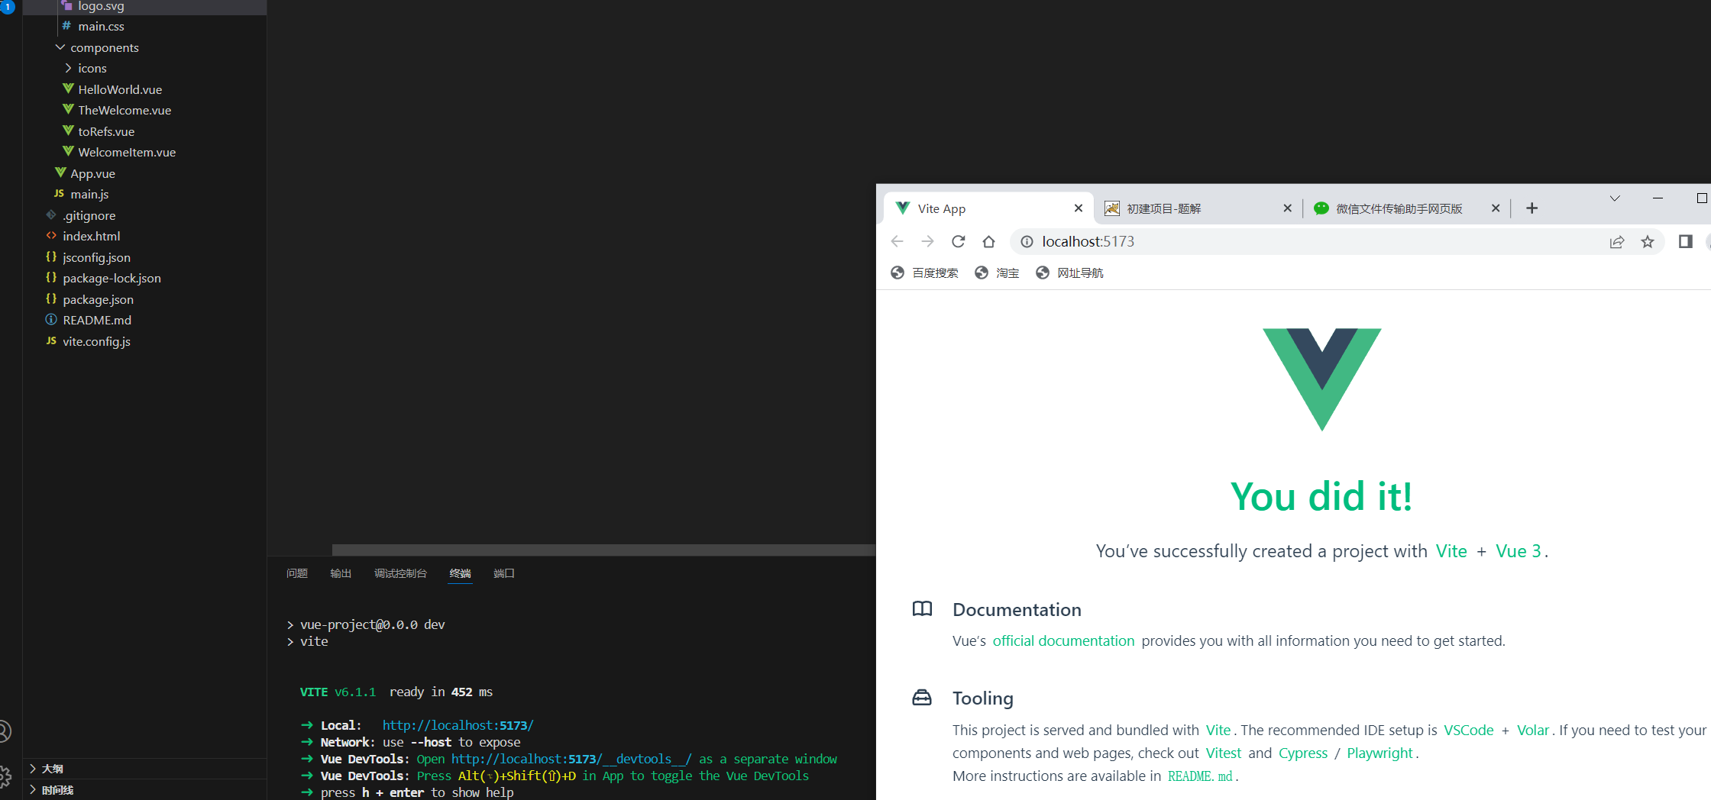Open index.html in the explorer
The width and height of the screenshot is (1711, 800).
(x=145, y=236)
